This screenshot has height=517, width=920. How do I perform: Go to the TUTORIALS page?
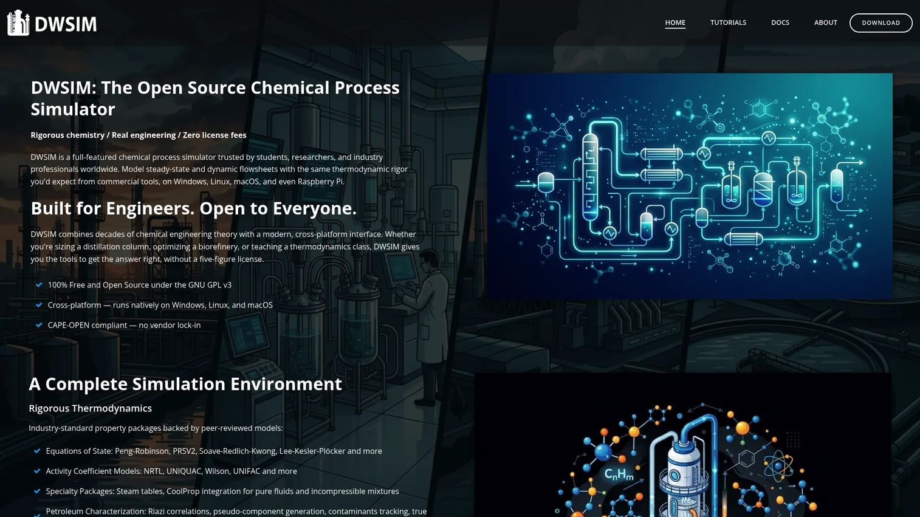tap(728, 22)
